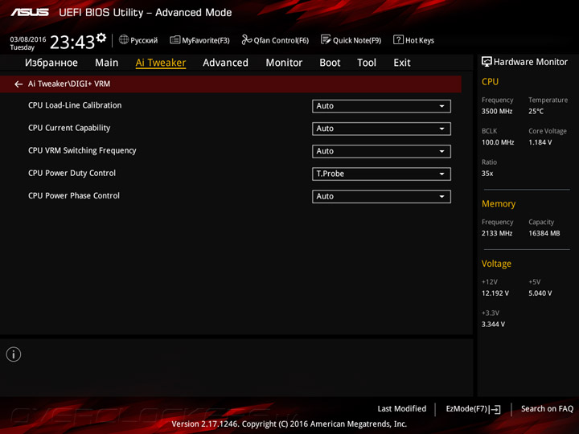The image size is (579, 434).
Task: Click the Version 2.17.1246 copyright text
Action: pyautogui.click(x=289, y=424)
